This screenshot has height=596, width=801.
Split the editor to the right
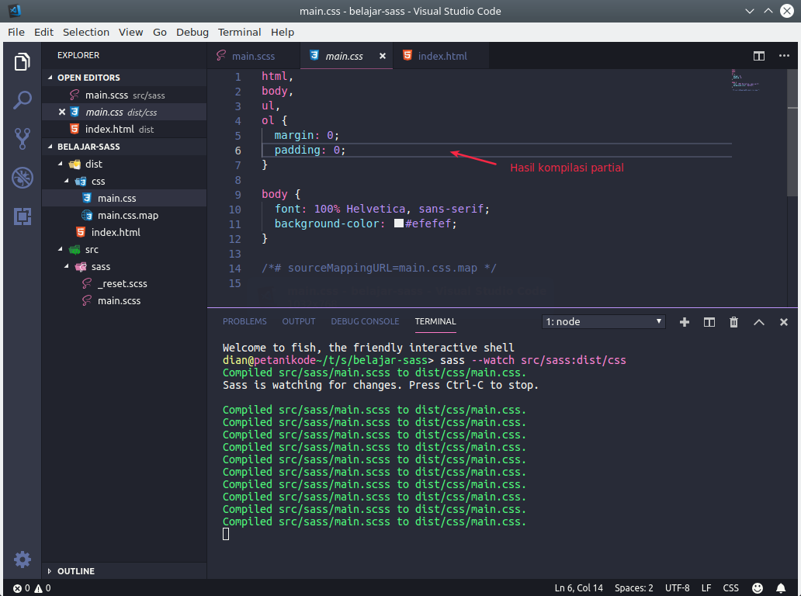[x=759, y=56]
